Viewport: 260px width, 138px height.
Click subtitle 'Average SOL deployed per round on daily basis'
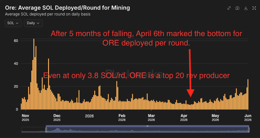(47, 14)
